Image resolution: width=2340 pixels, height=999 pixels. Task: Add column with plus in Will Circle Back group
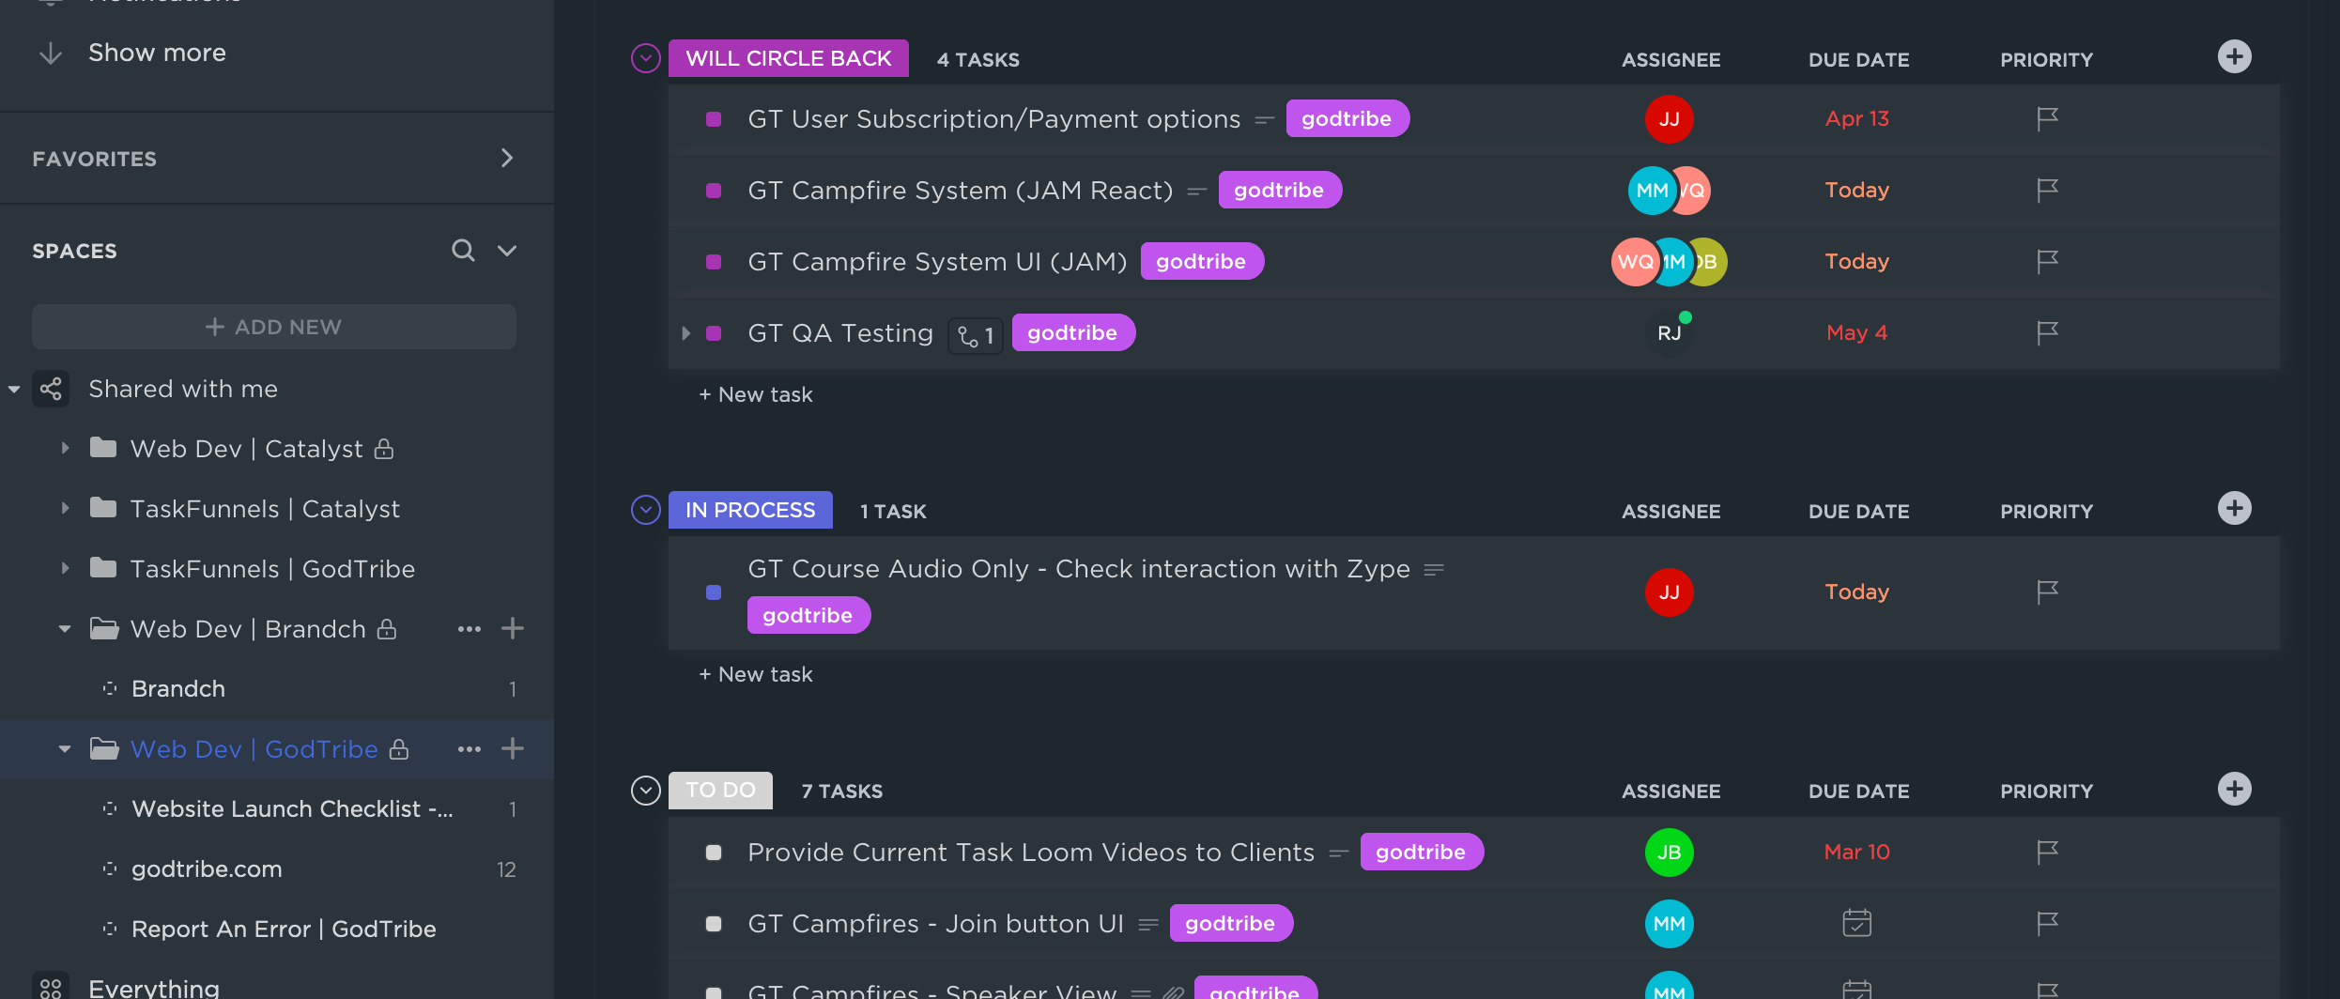2234,57
